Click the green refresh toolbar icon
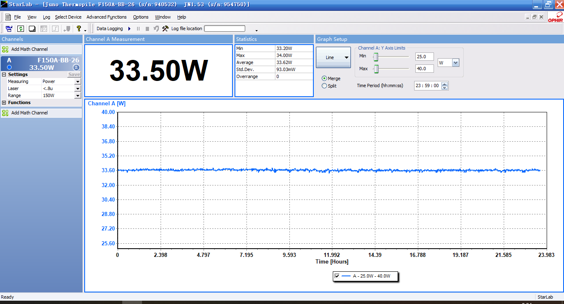564x304 pixels. point(20,28)
